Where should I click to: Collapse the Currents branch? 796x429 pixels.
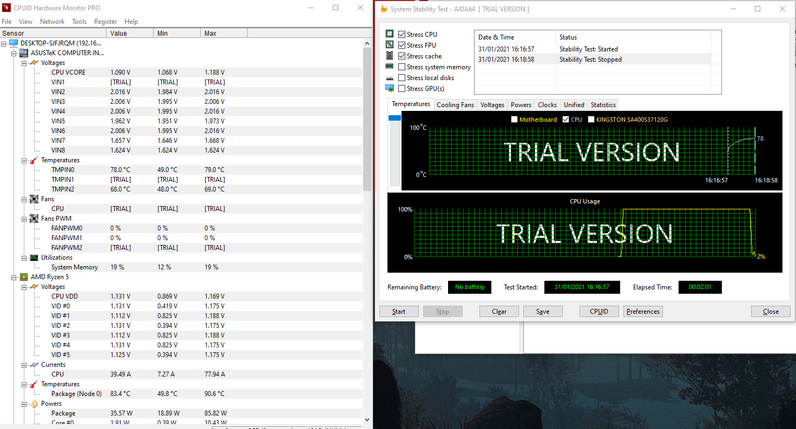pos(24,365)
